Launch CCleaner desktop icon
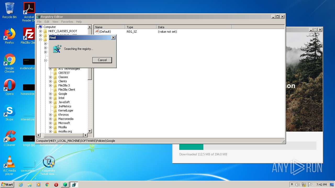 (9, 138)
